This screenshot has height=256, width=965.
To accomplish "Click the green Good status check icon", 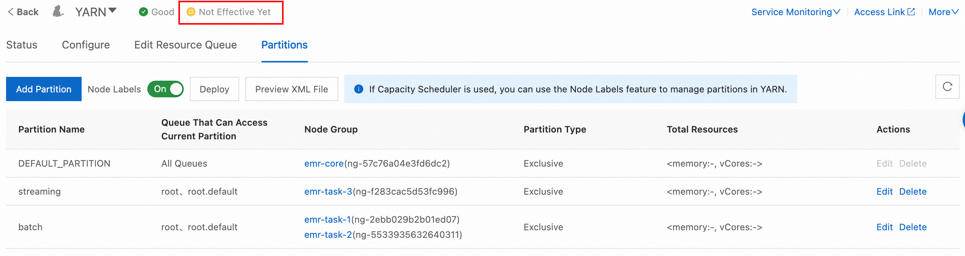I will [x=143, y=12].
